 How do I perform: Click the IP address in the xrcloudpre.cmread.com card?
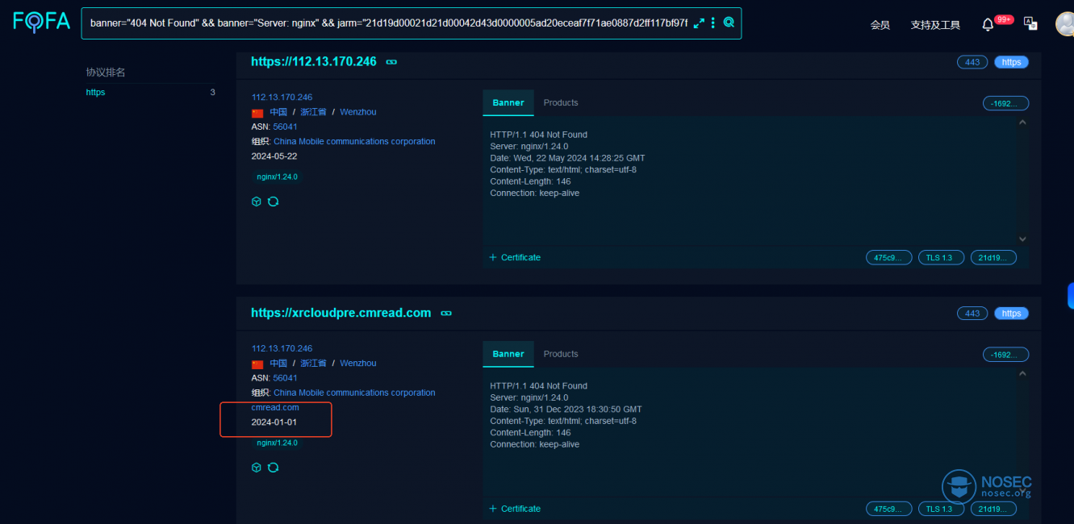[x=282, y=348]
